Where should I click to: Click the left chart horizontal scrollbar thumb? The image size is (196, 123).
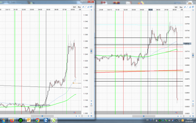tap(42, 116)
